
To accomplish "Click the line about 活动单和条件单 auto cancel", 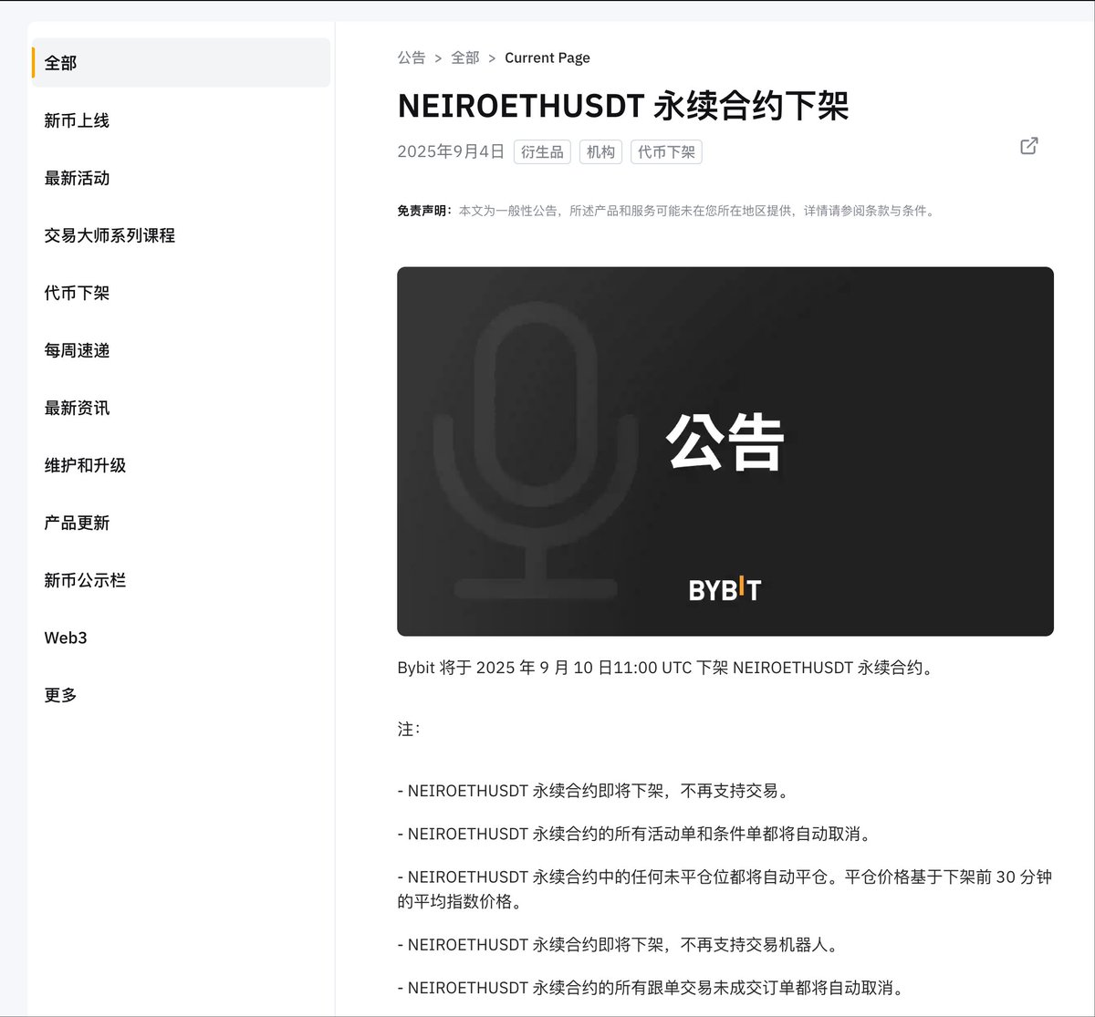I will tap(634, 834).
